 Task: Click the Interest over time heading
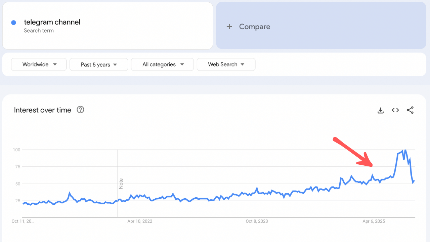tap(43, 110)
